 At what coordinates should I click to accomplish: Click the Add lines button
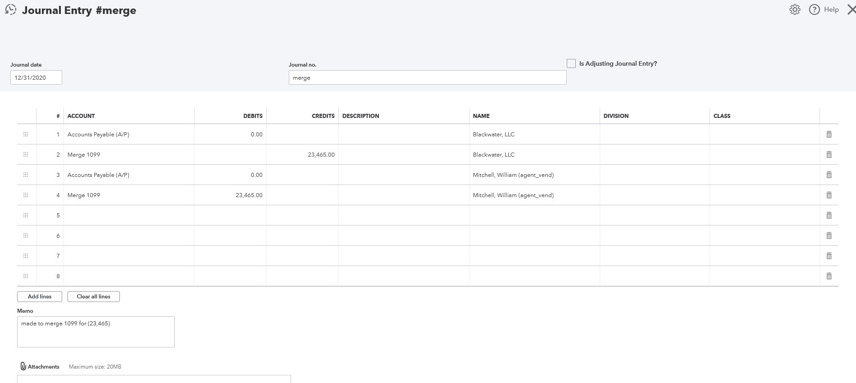[40, 297]
